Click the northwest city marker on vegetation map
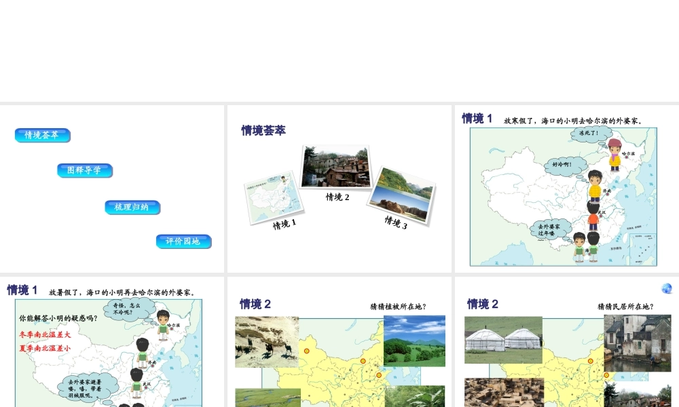The image size is (679, 407). [307, 351]
